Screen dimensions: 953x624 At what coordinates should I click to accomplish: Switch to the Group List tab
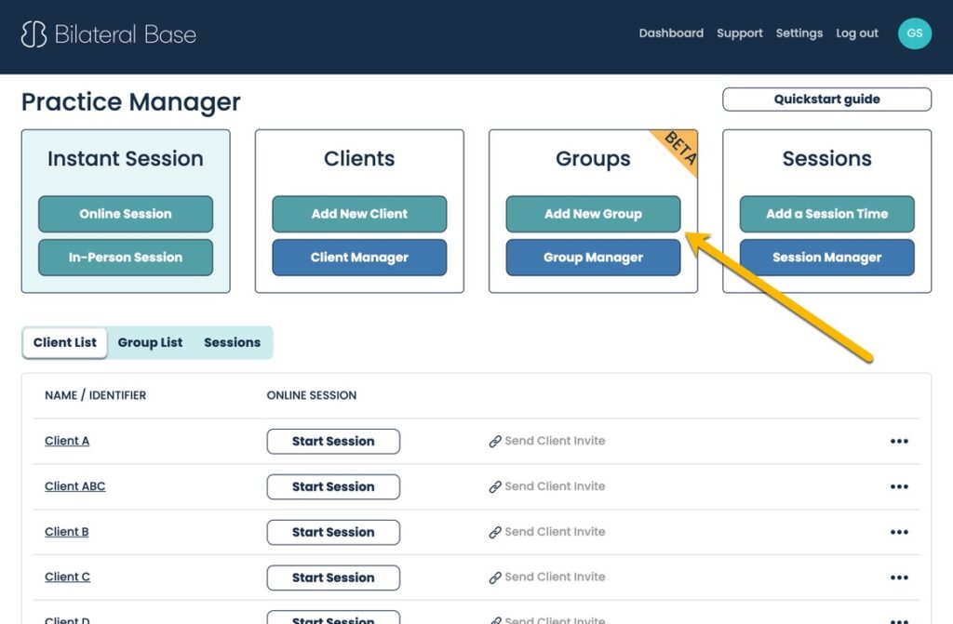tap(150, 342)
